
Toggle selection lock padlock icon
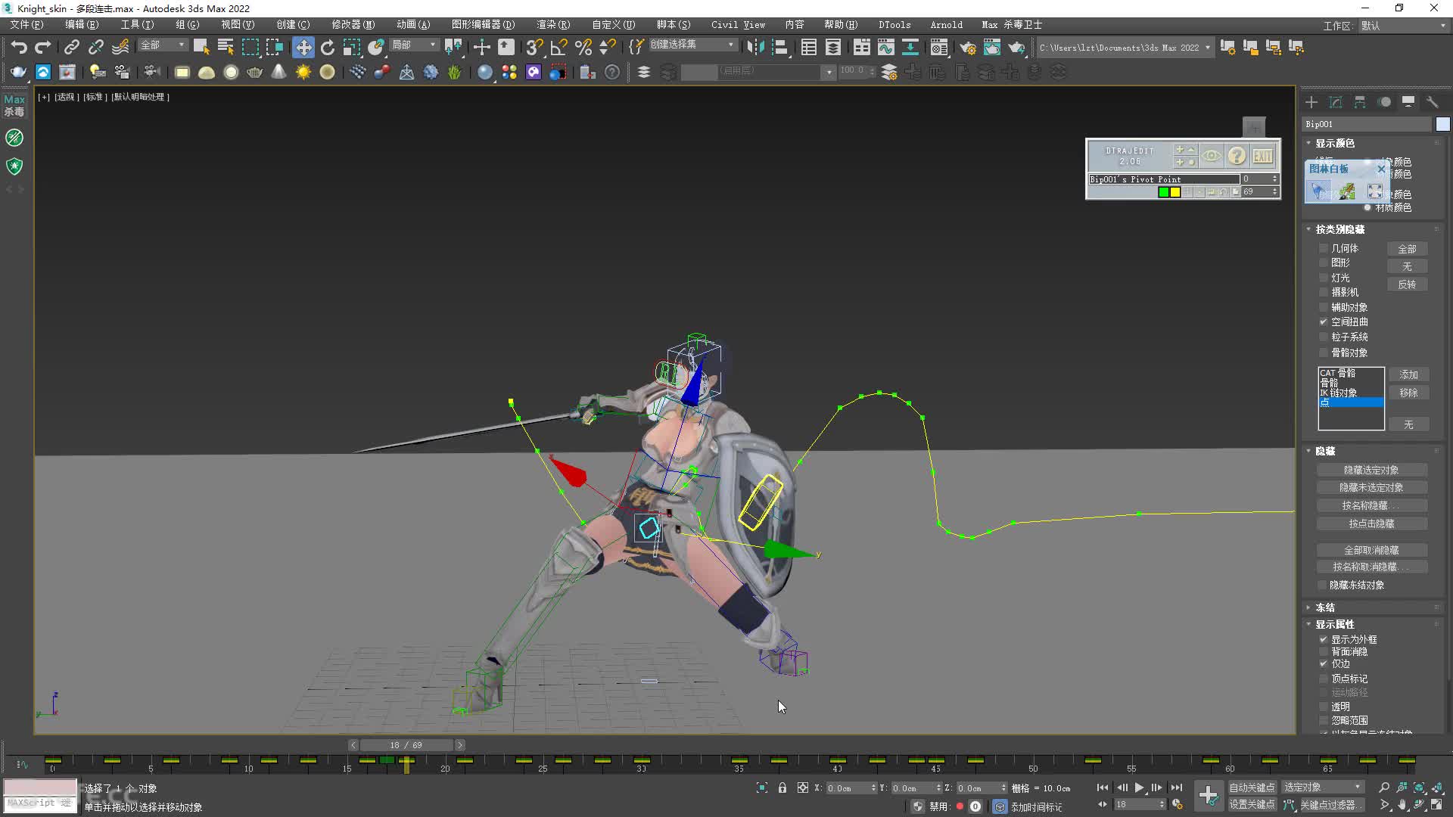point(782,787)
